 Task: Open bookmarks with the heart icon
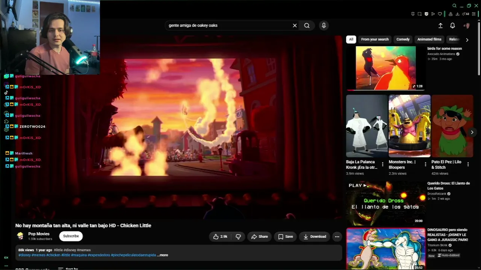click(440, 14)
